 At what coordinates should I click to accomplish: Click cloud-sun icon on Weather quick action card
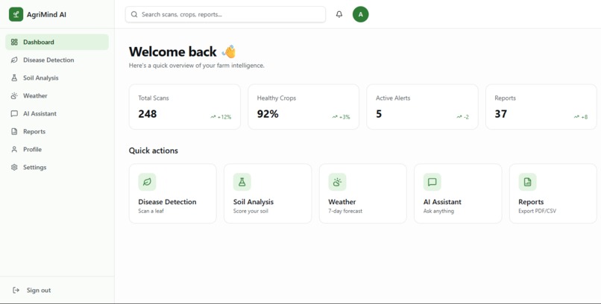[337, 182]
